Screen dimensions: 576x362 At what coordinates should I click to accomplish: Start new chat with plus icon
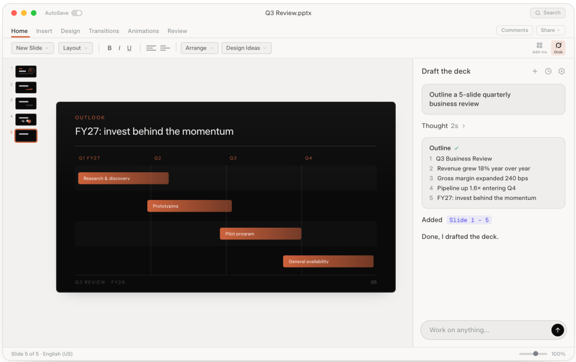[x=535, y=71]
